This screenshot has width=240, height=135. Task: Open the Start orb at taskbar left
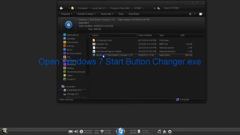coord(4,131)
